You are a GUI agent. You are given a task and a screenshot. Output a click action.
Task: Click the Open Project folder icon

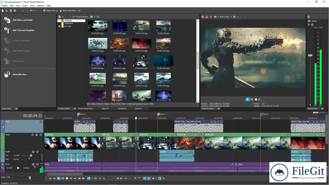point(7,11)
